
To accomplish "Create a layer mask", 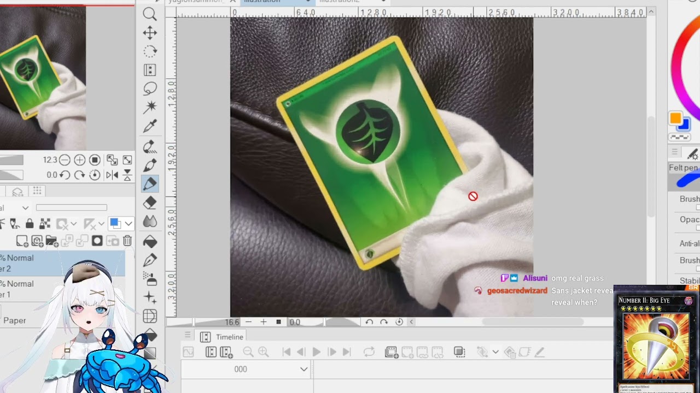I will [97, 241].
